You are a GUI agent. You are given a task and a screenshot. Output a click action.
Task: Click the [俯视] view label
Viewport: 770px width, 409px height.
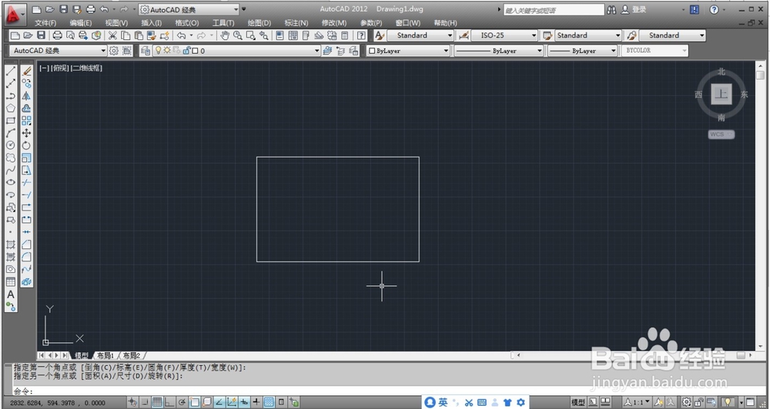click(60, 68)
